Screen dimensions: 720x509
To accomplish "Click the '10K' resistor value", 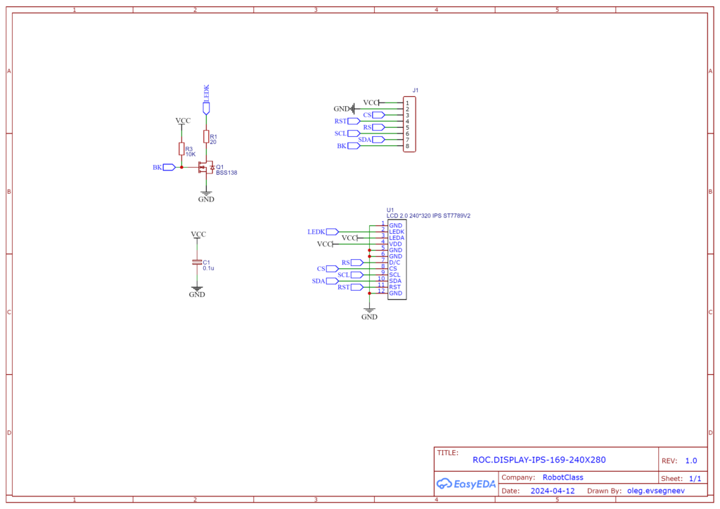I will tap(191, 154).
